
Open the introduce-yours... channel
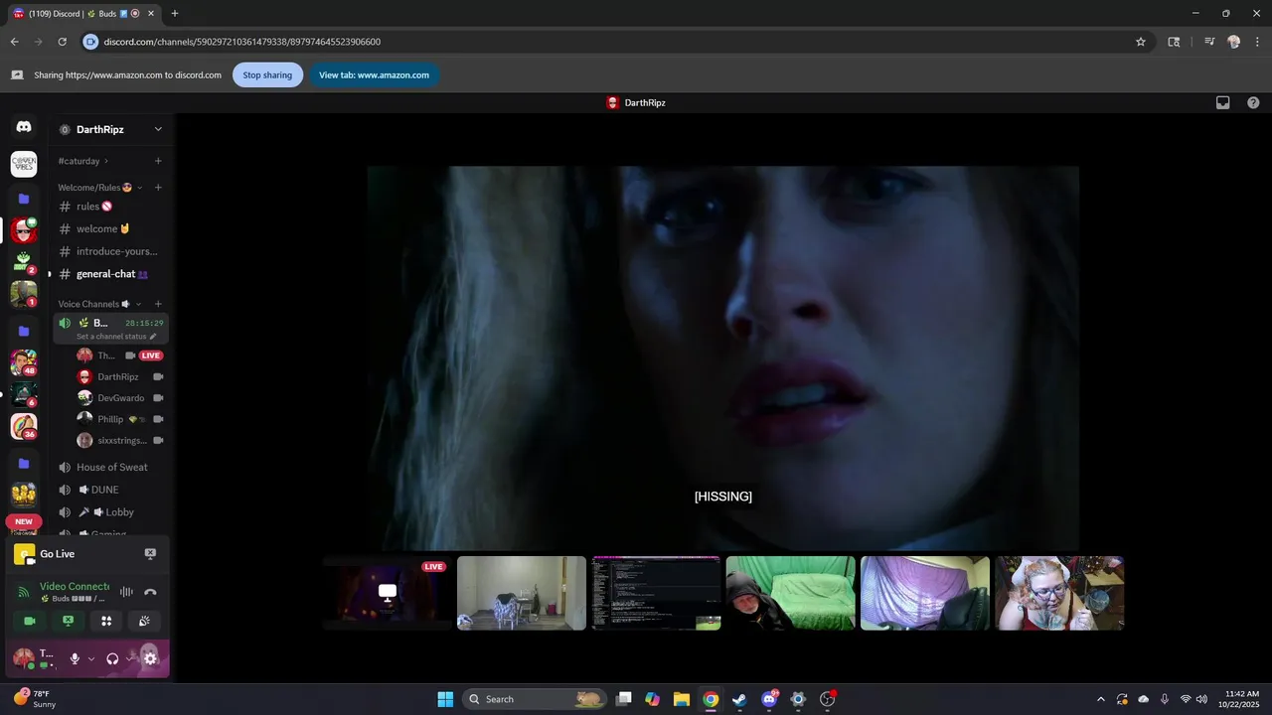(x=110, y=251)
